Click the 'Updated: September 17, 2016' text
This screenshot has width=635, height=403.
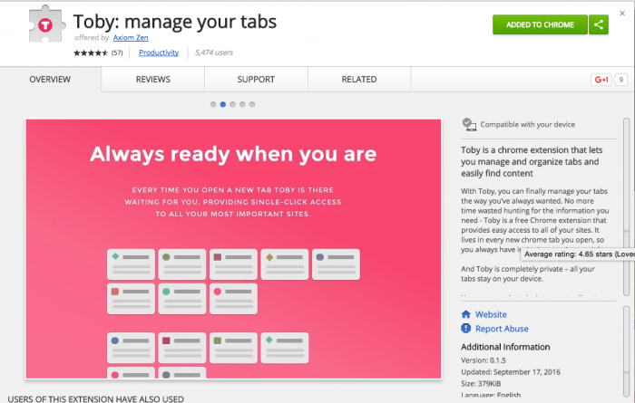tap(511, 372)
